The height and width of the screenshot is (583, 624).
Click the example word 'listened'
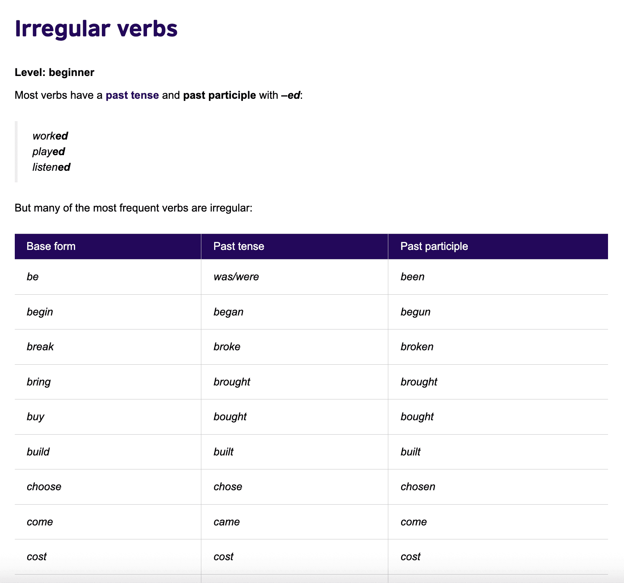coord(51,167)
